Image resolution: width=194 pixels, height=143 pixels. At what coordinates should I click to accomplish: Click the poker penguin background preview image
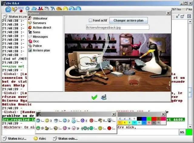click(118, 63)
